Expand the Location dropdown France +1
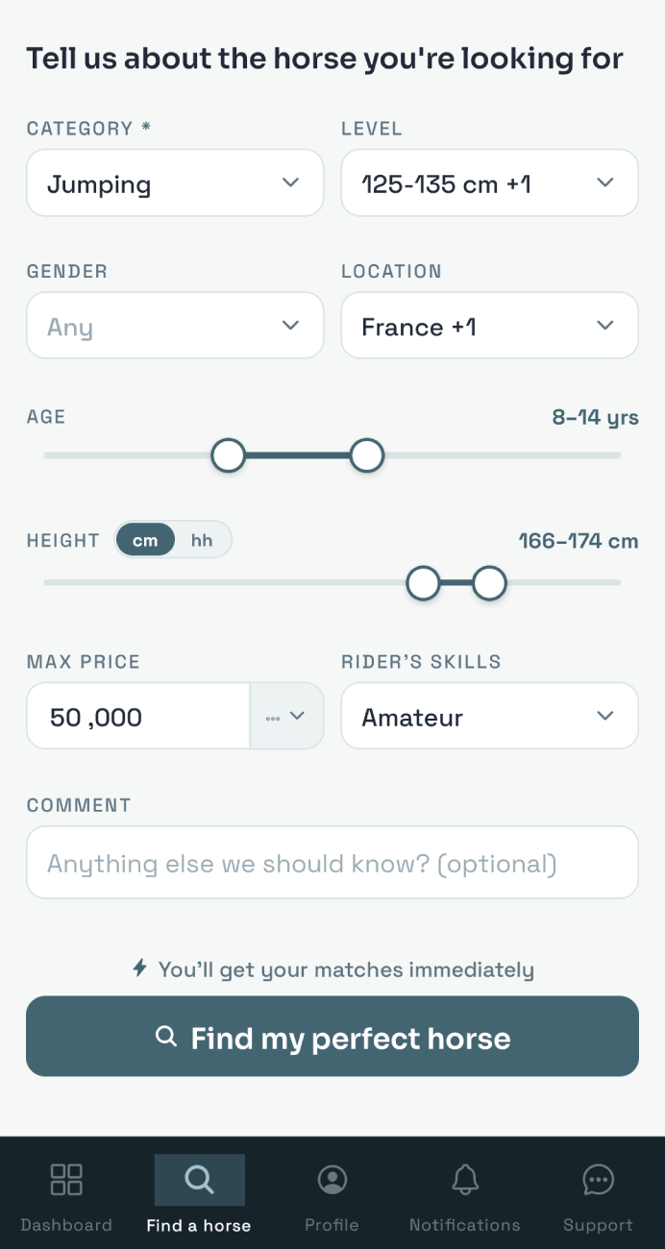 [490, 326]
